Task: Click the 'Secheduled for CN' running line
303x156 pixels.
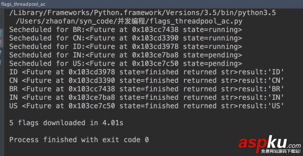Action: (x=125, y=38)
